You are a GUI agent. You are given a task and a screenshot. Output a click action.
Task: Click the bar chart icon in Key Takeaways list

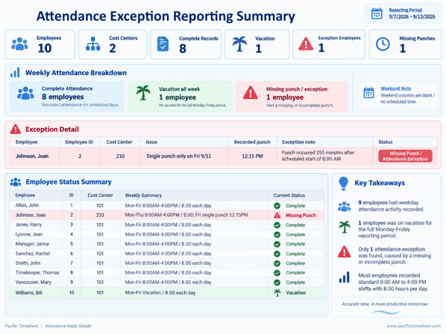coord(344,277)
